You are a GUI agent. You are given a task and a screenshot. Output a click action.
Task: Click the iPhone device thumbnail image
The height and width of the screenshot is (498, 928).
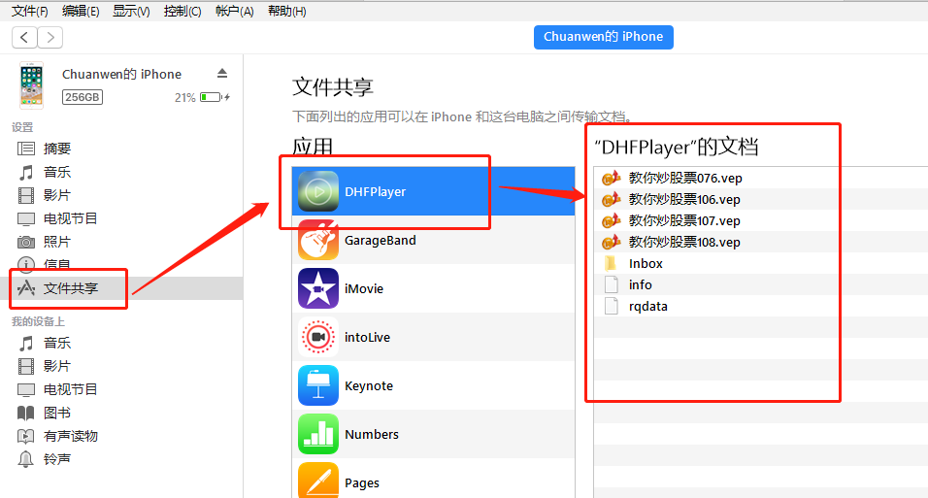pos(31,85)
